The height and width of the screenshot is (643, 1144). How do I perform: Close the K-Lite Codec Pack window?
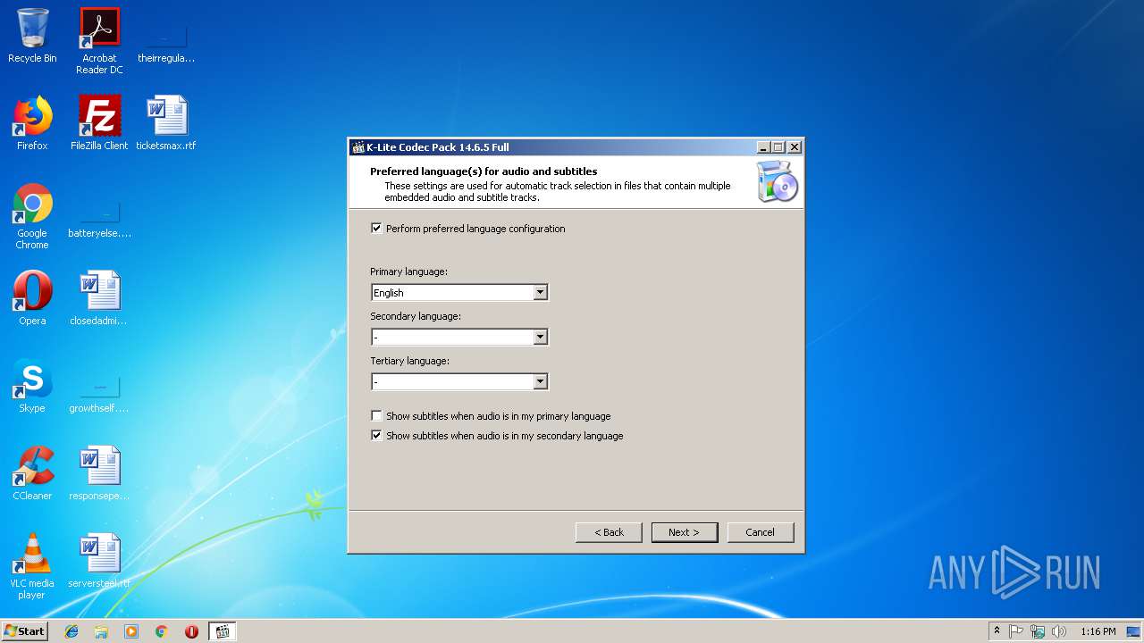(x=794, y=147)
